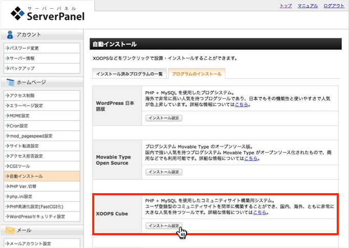The image size is (349, 248).
Task: Click the ホームページ section icon
Action: pos(10,82)
